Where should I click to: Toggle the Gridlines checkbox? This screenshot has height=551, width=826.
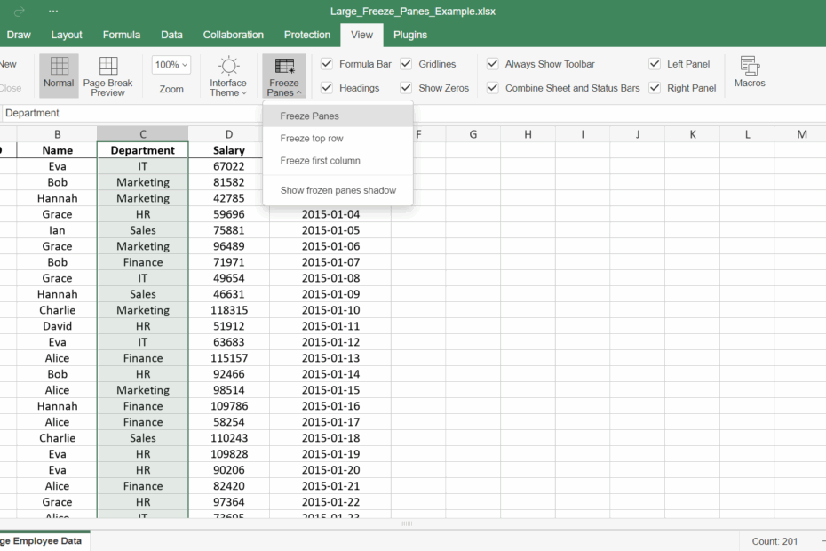[x=406, y=64]
